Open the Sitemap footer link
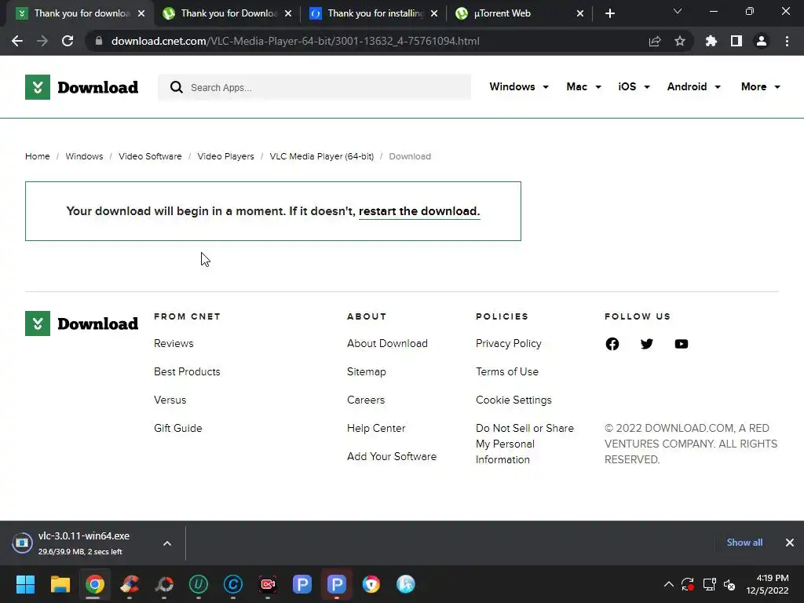 [x=367, y=371]
